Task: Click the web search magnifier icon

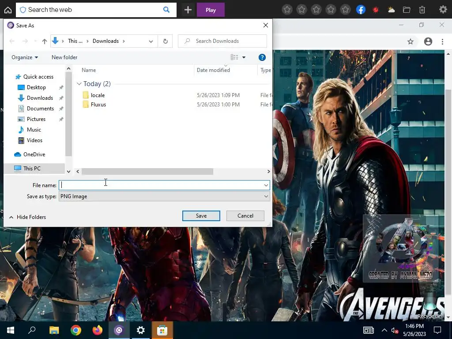Action: tap(166, 10)
